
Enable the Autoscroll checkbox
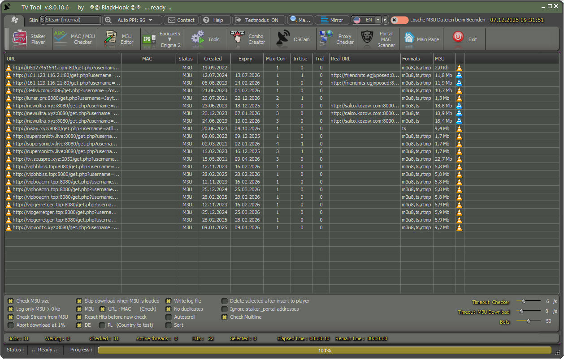[169, 317]
